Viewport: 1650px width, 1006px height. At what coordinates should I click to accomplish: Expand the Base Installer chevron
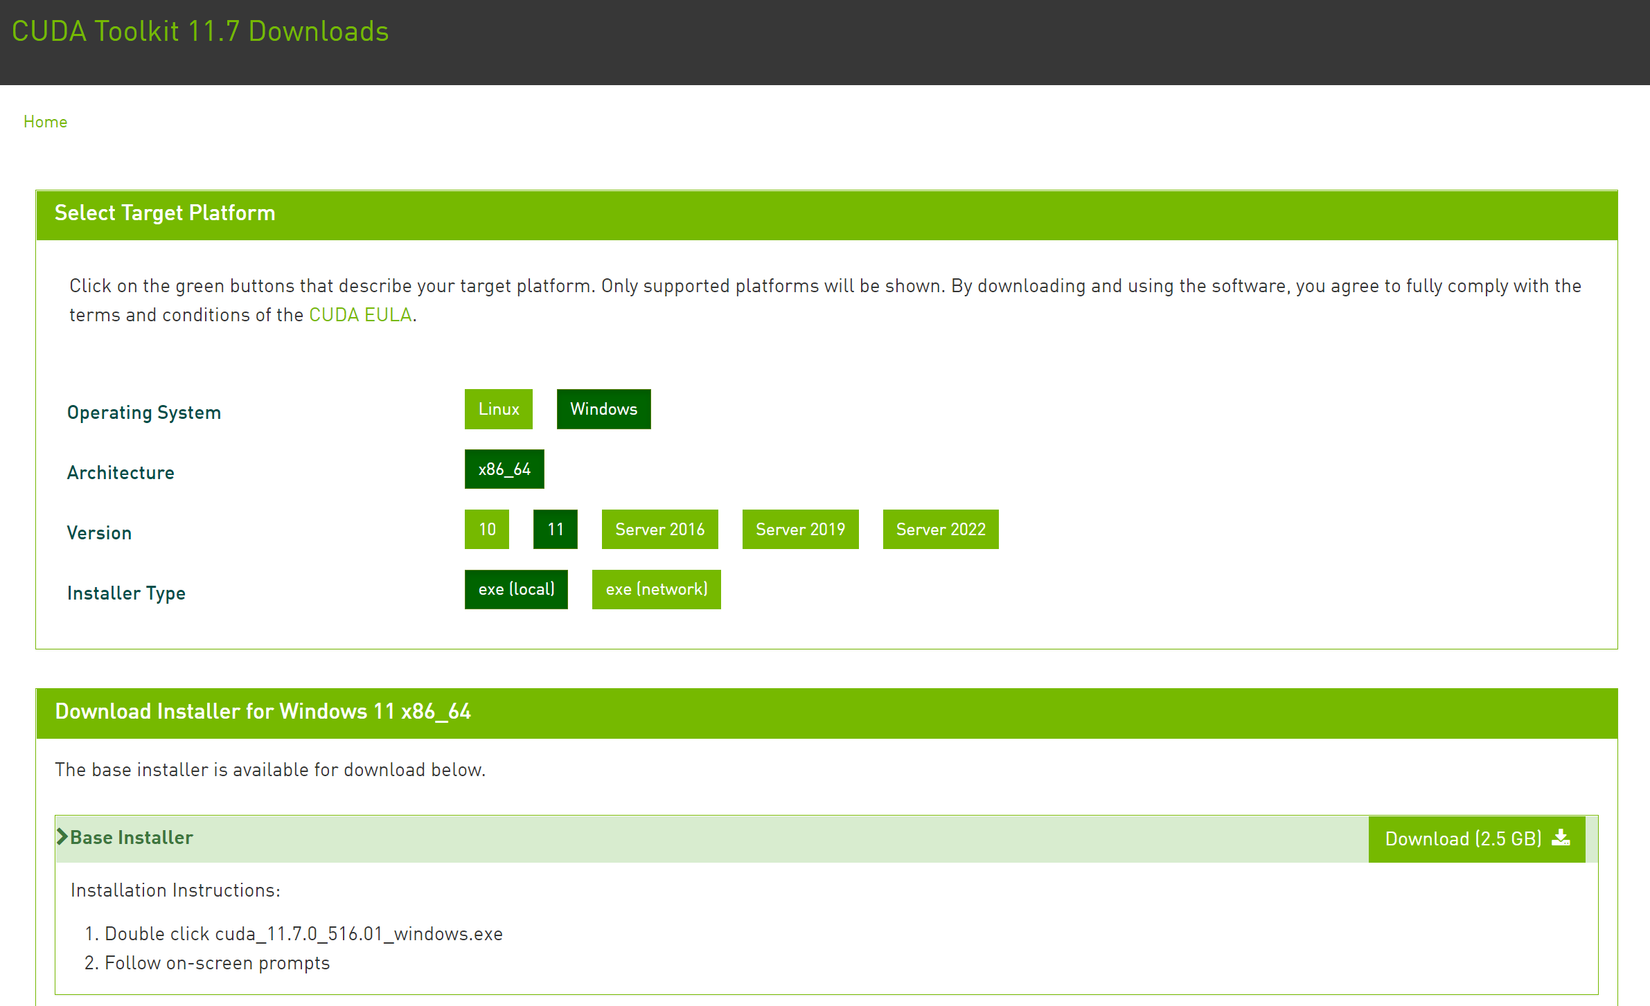[x=62, y=837]
